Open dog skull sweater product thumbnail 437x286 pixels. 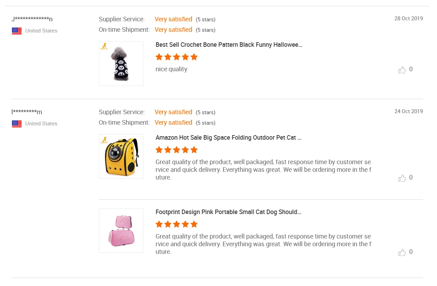121,64
